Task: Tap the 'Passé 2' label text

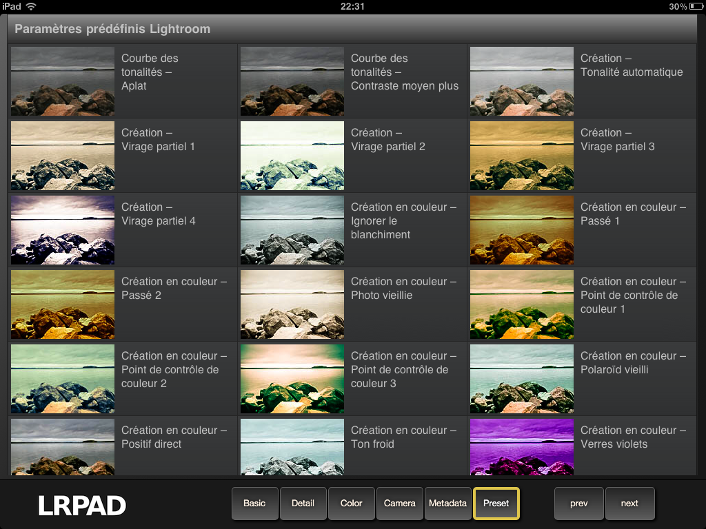Action: click(141, 295)
